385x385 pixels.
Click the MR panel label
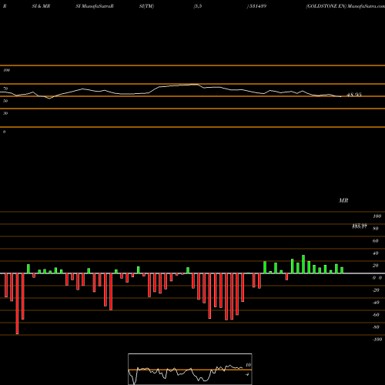tap(343, 200)
